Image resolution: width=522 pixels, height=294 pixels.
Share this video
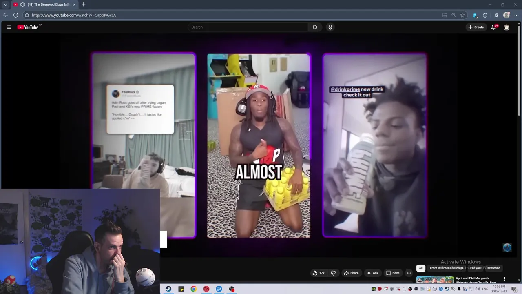pos(351,273)
